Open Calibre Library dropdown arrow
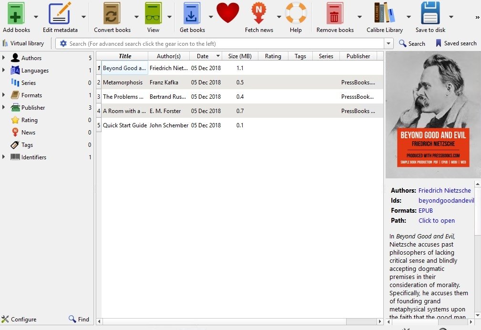The width and height of the screenshot is (481, 330). tap(409, 17)
